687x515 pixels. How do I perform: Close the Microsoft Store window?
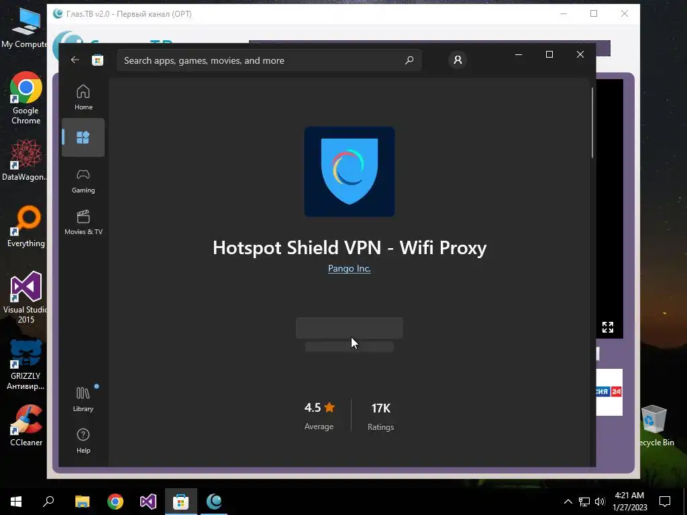tap(580, 54)
